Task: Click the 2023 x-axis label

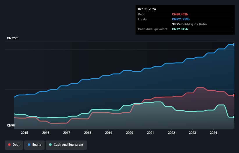Action: (192, 133)
